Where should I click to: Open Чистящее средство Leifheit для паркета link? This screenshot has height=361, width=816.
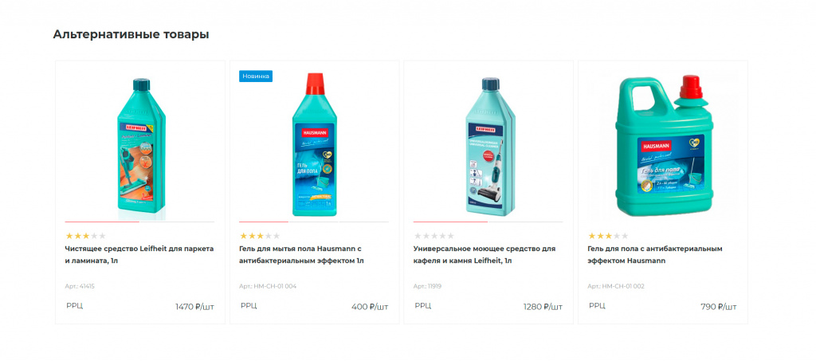(x=139, y=254)
